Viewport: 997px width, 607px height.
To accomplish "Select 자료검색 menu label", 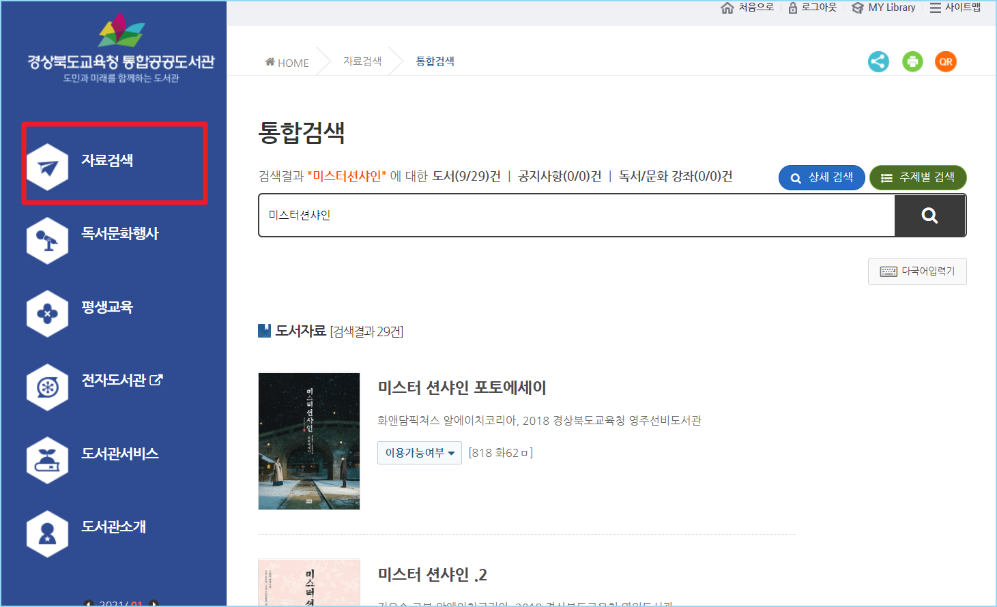I will click(x=107, y=160).
